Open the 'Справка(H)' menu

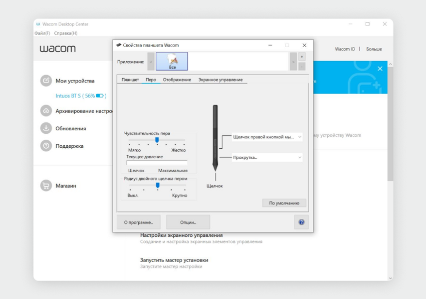click(x=66, y=33)
